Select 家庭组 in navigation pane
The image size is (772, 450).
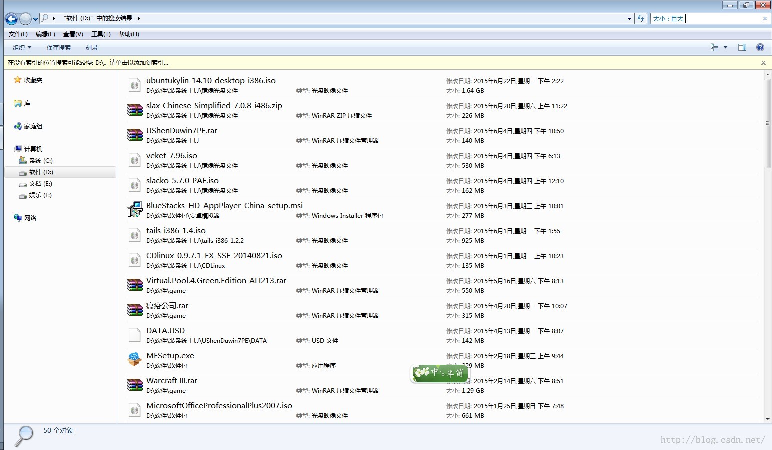coord(33,126)
